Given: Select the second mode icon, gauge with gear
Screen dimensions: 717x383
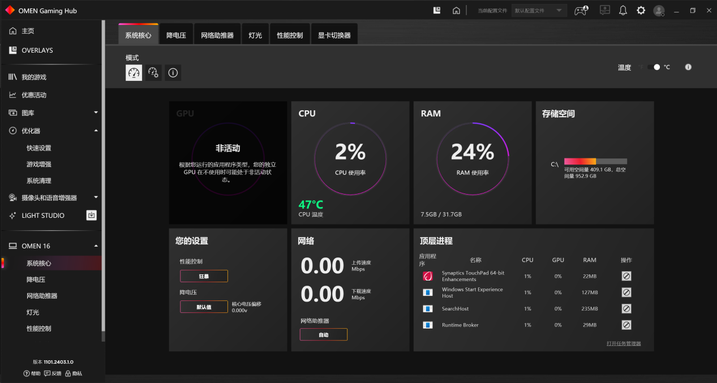Looking at the screenshot, I should (153, 72).
